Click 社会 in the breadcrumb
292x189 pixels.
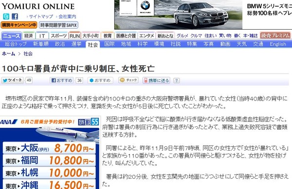pos(28,54)
